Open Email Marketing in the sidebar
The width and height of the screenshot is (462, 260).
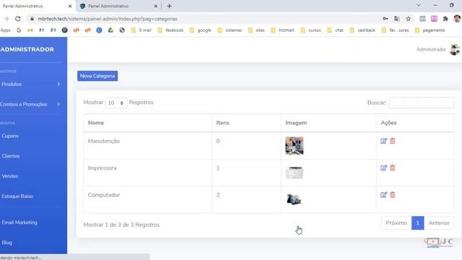pos(19,222)
